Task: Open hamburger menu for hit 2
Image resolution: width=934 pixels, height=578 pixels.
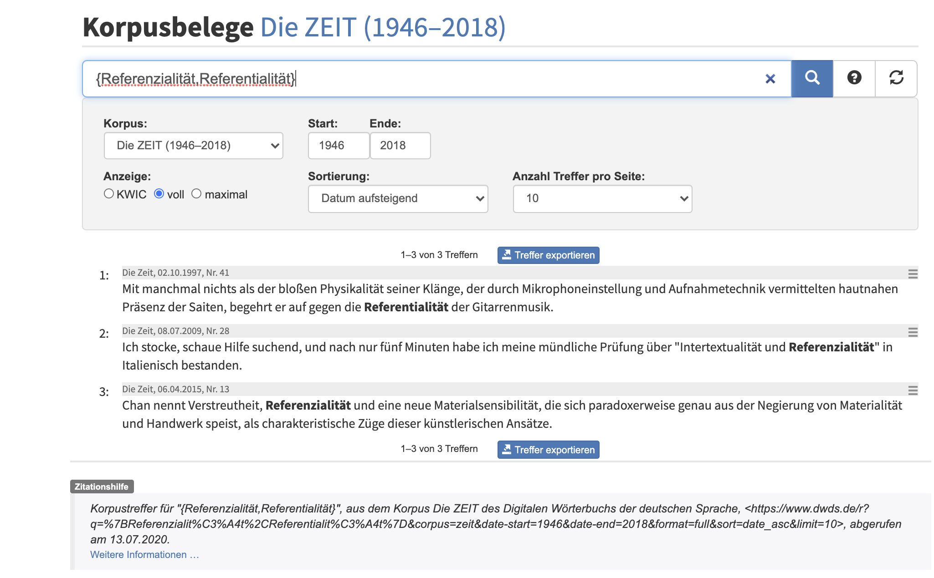Action: 913,332
